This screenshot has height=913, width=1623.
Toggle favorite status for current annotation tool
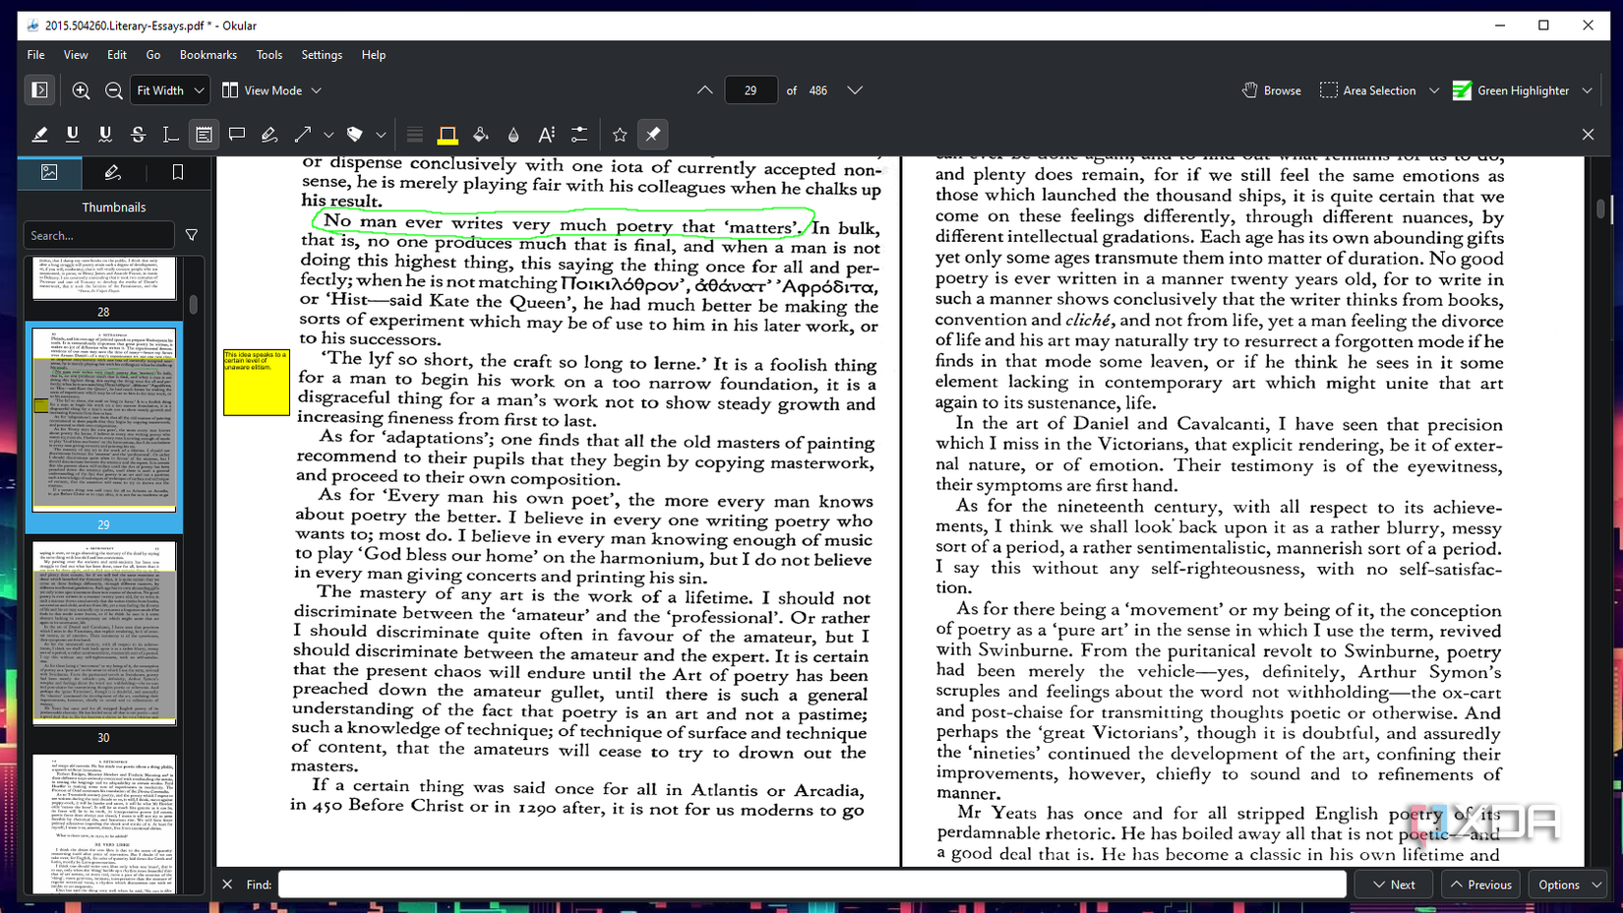coord(619,134)
